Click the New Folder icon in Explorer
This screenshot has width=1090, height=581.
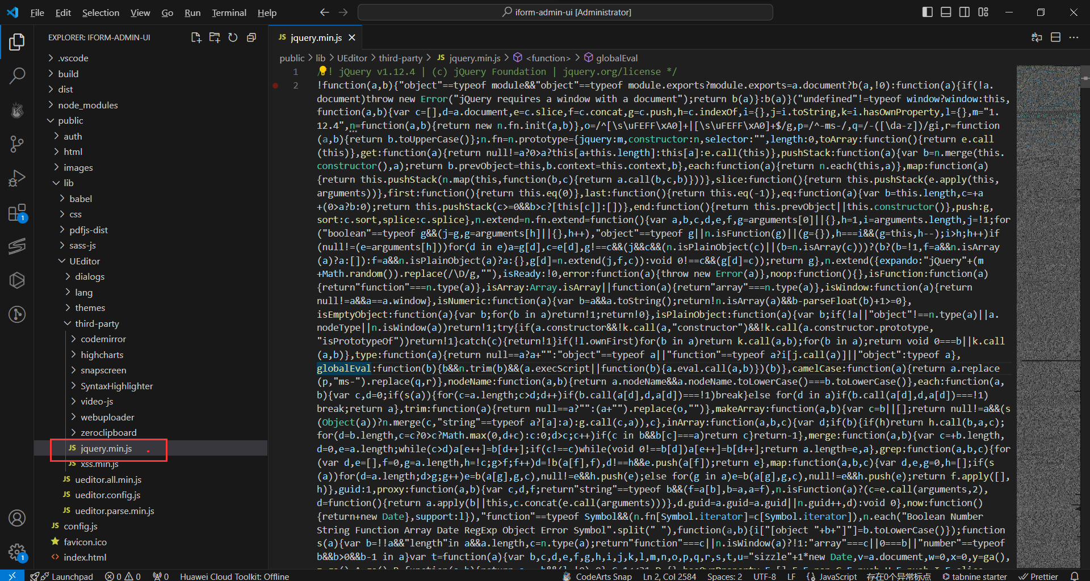point(215,37)
